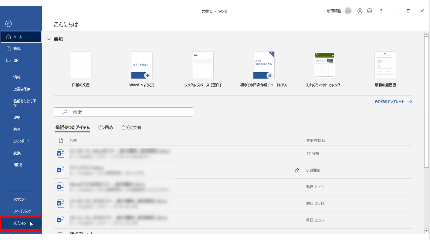430x240 pixels.
Task: Switch to the 自分と共有 tab
Action: tap(131, 127)
